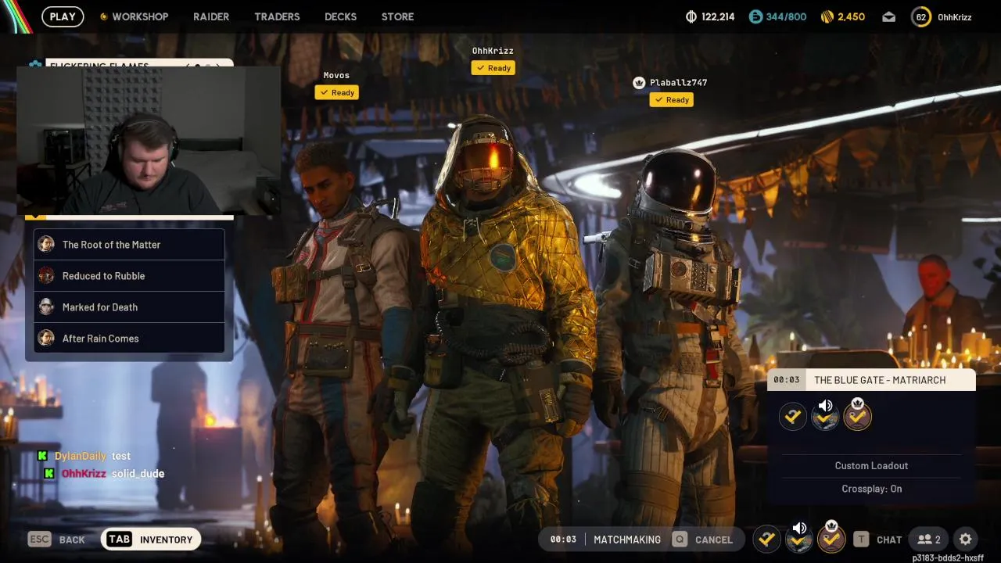1001x563 pixels.
Task: Click the Movos player name
Action: (x=336, y=75)
